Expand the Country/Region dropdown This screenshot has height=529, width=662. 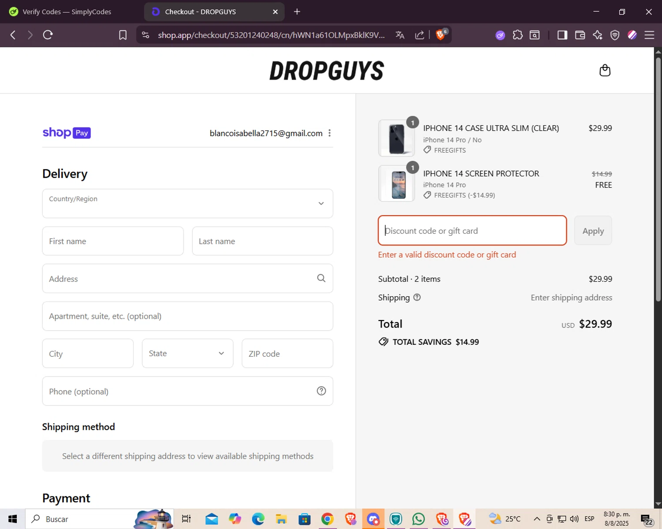(188, 203)
